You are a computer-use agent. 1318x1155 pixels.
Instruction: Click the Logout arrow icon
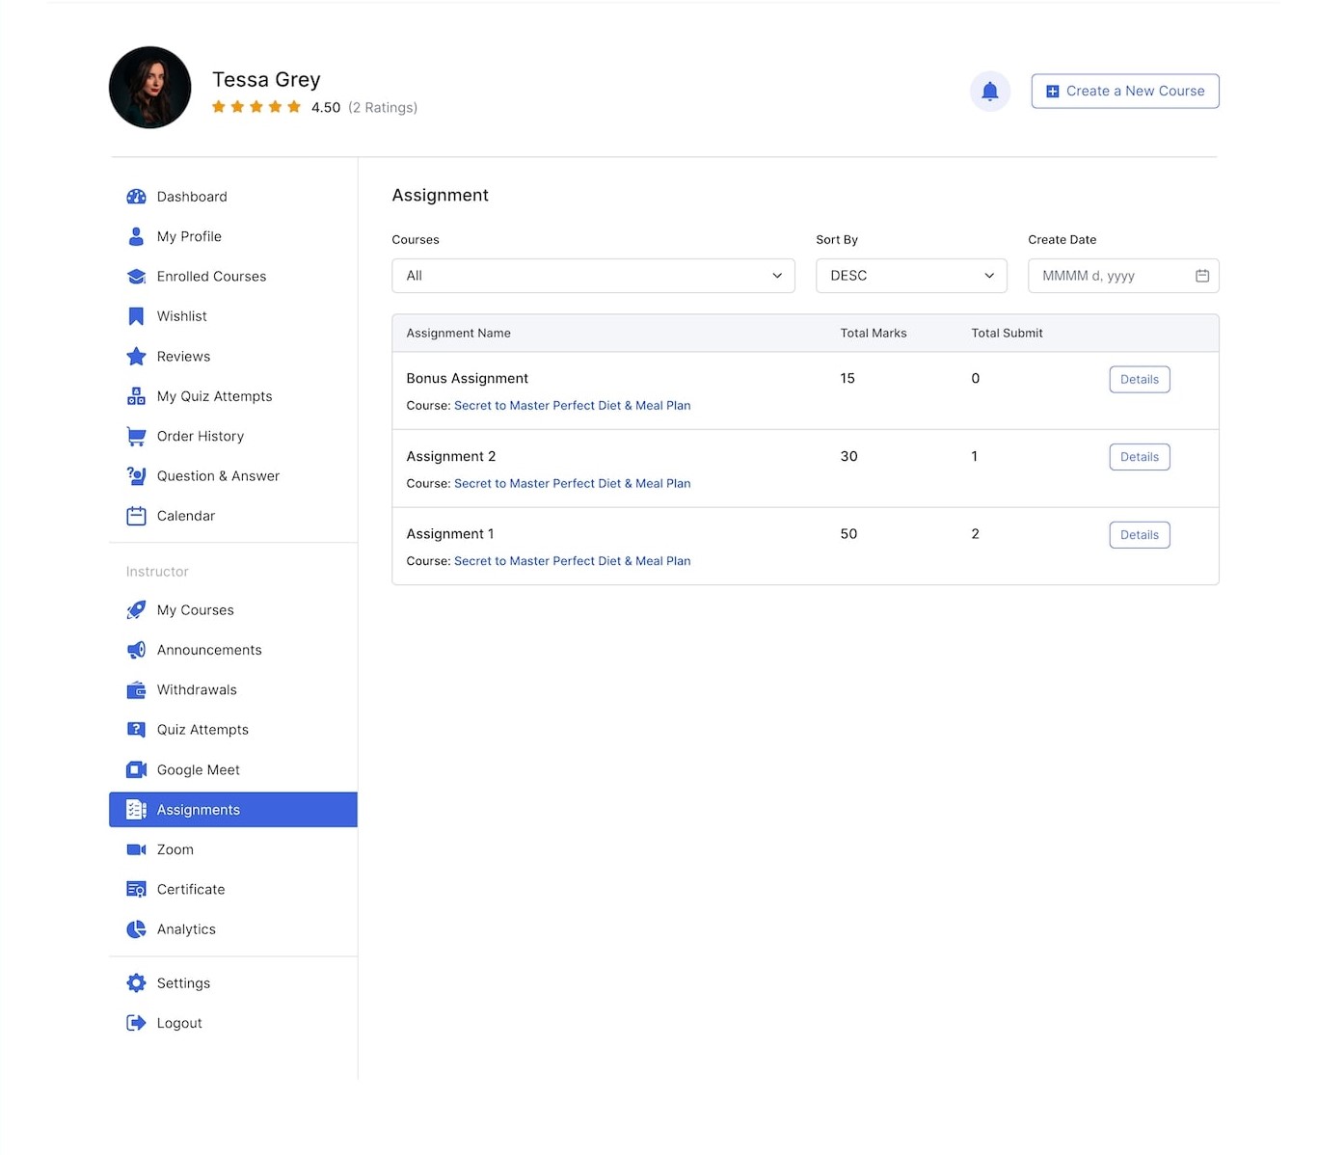136,1023
